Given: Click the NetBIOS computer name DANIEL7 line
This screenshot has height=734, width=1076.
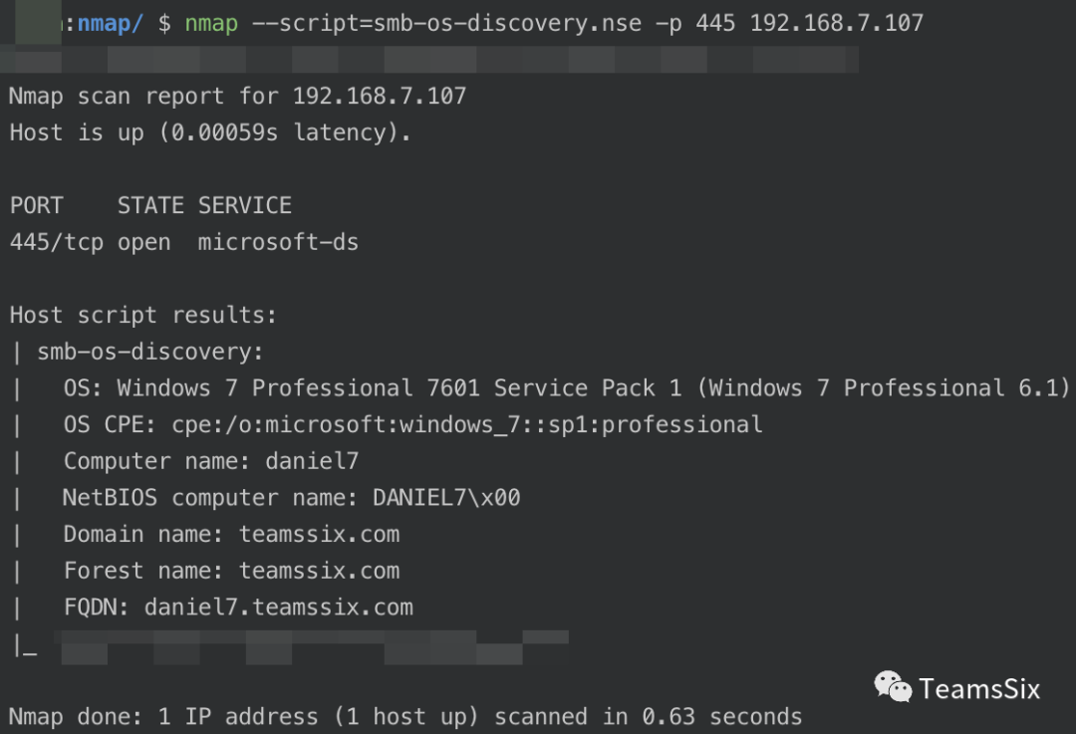Looking at the screenshot, I should pyautogui.click(x=291, y=497).
